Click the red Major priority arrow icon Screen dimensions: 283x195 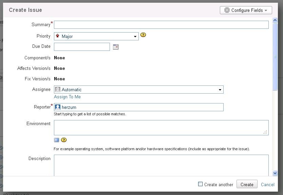pos(58,36)
